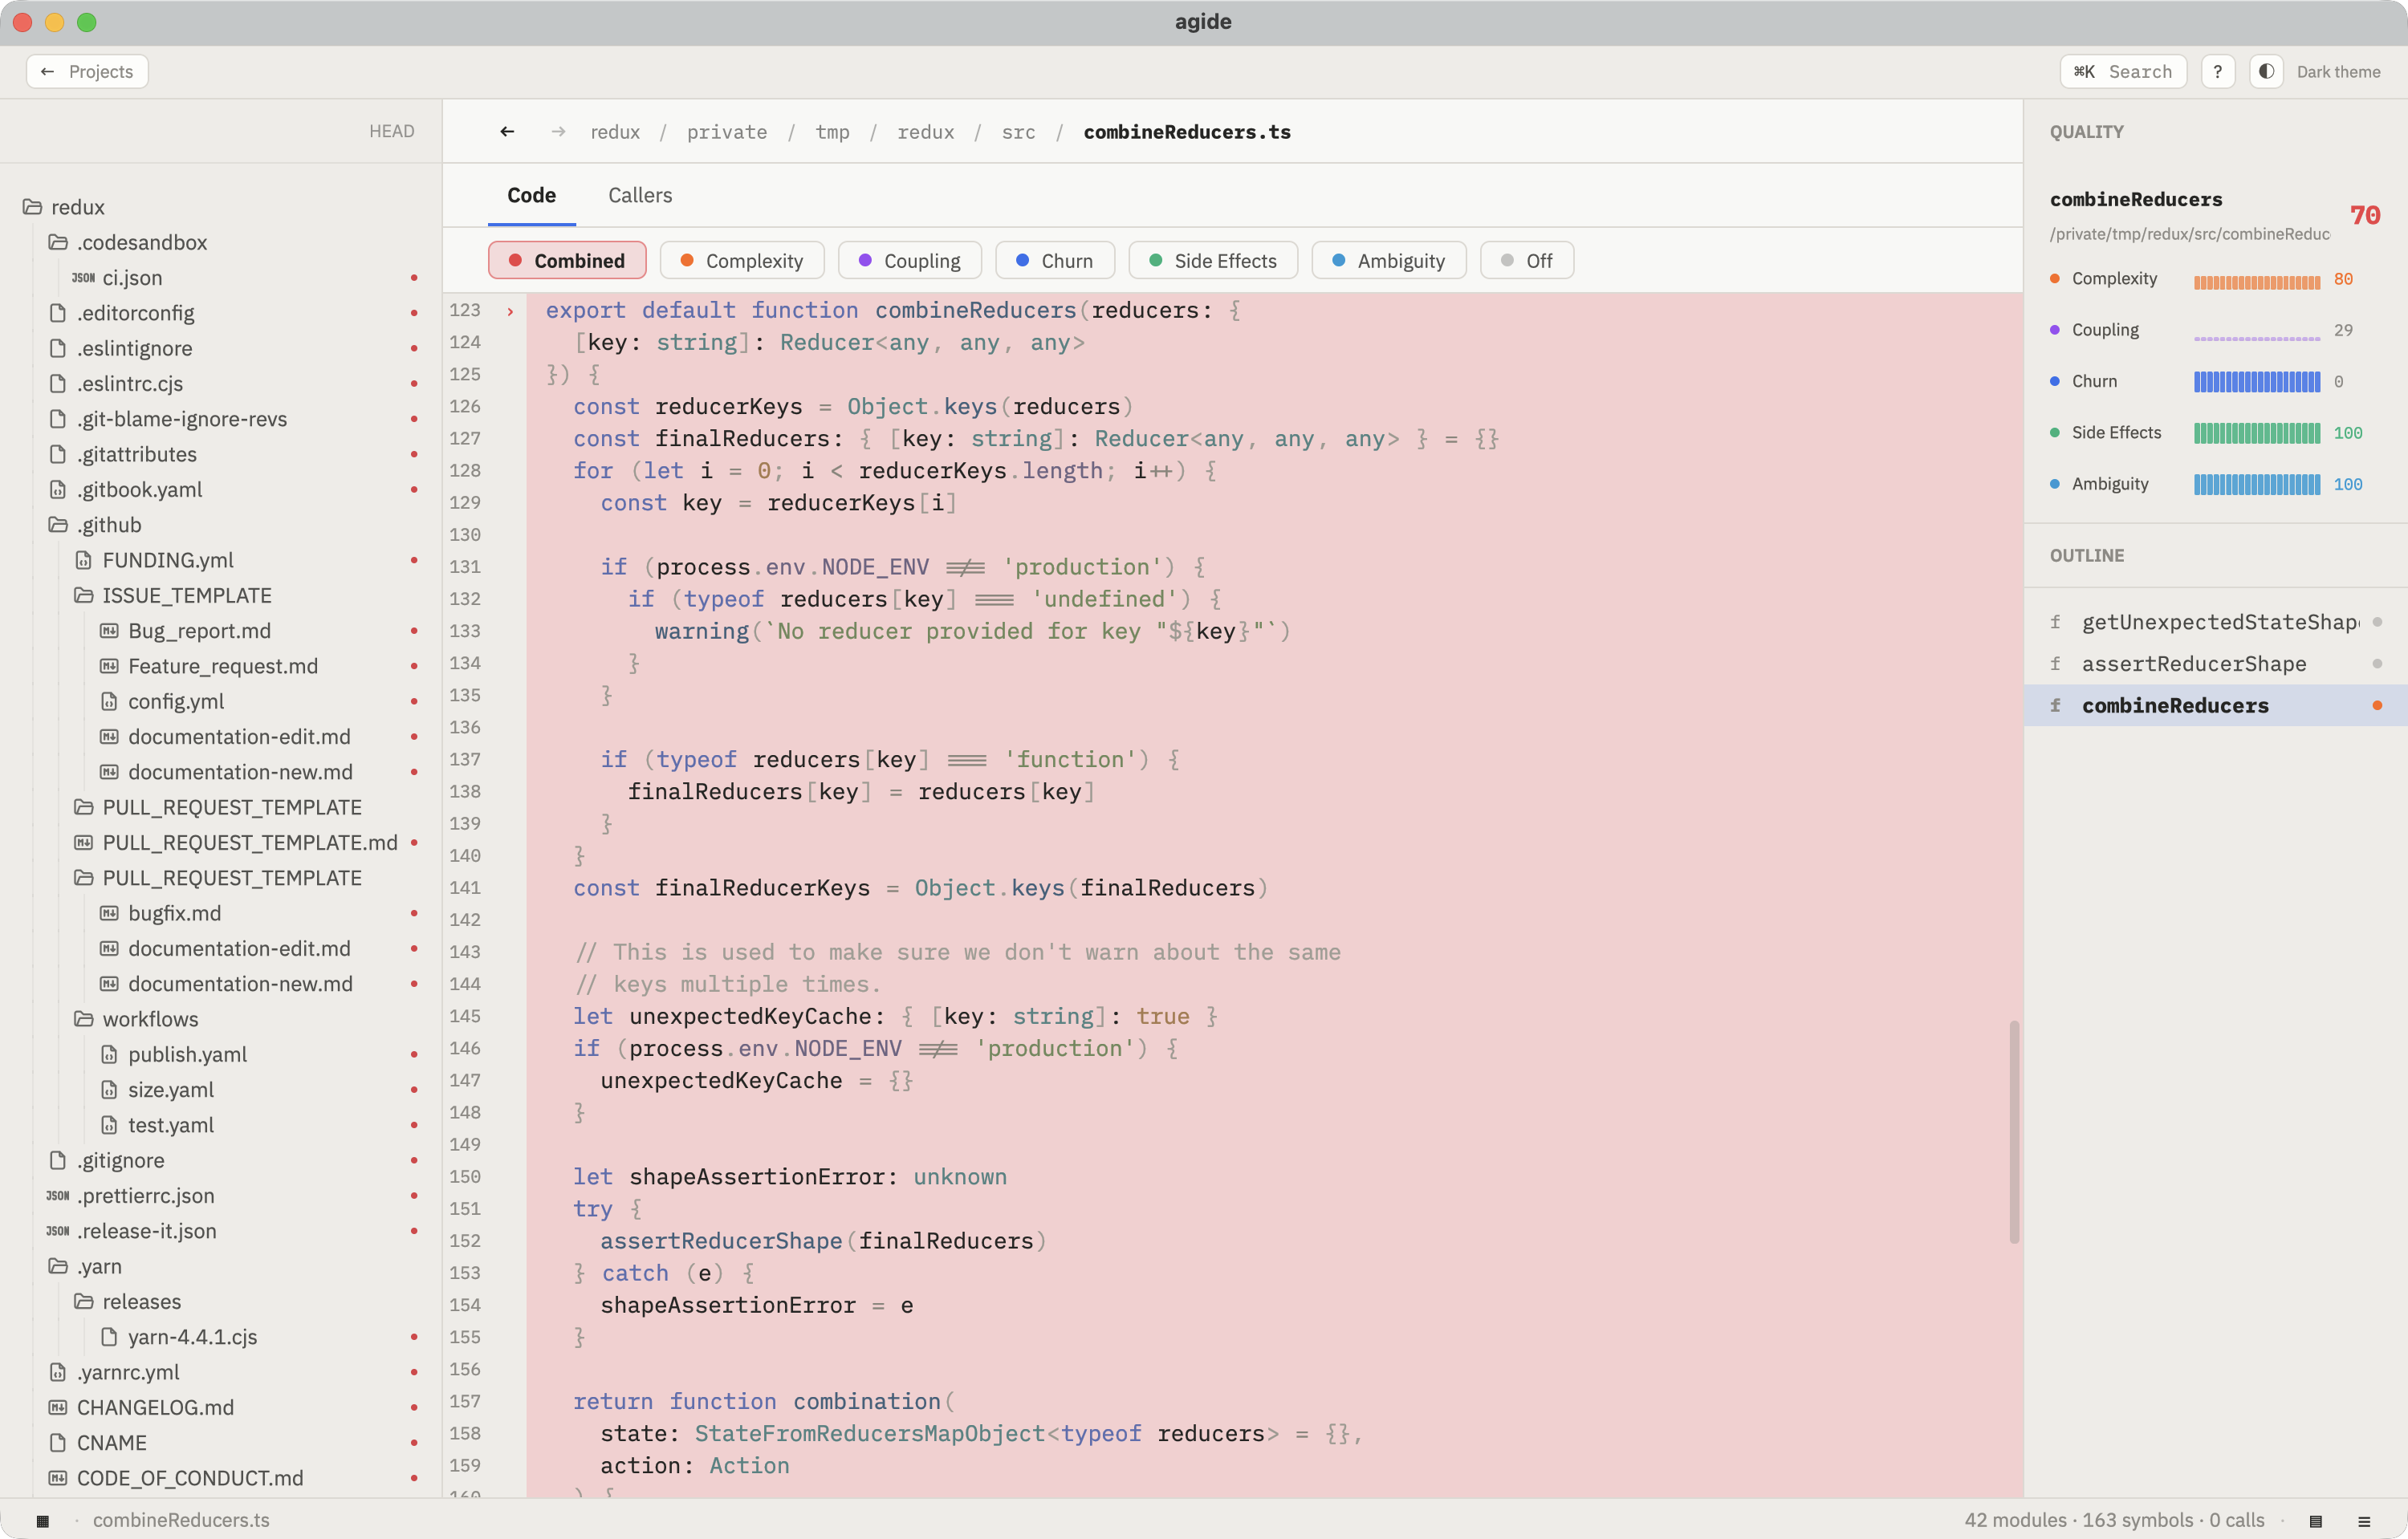Click the HEAD label in sidebar
The image size is (2408, 1539).
(392, 131)
